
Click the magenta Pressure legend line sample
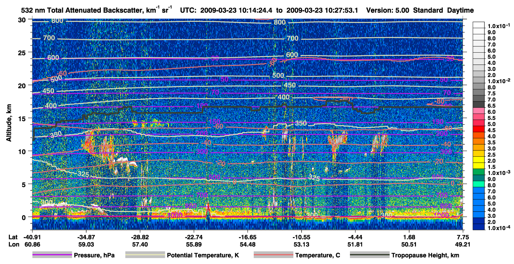click(x=52, y=255)
